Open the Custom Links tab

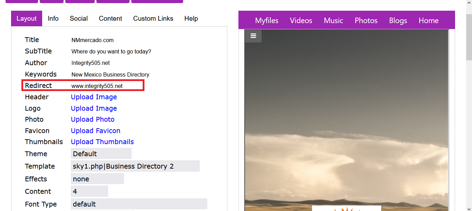(153, 19)
